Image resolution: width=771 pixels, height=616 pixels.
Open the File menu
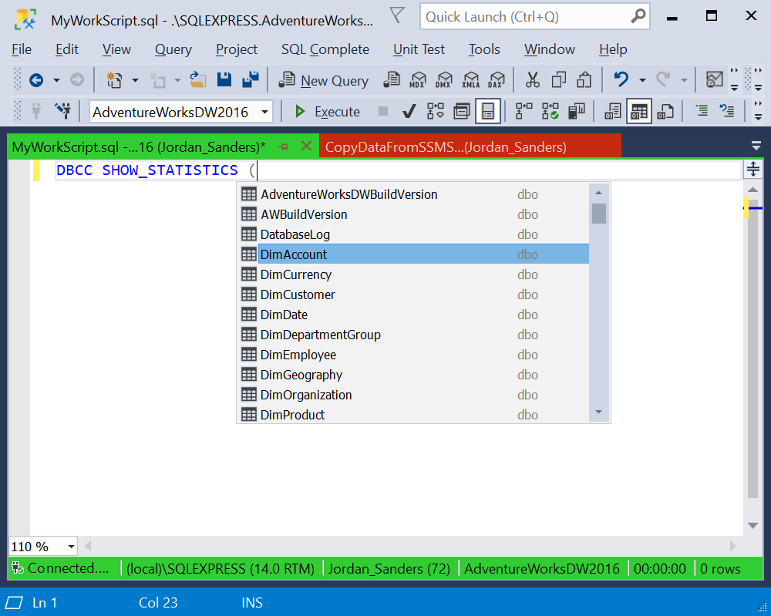[x=22, y=49]
